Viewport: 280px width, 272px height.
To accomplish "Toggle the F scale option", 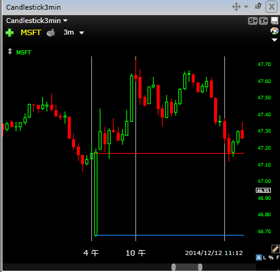I will point(278,257).
